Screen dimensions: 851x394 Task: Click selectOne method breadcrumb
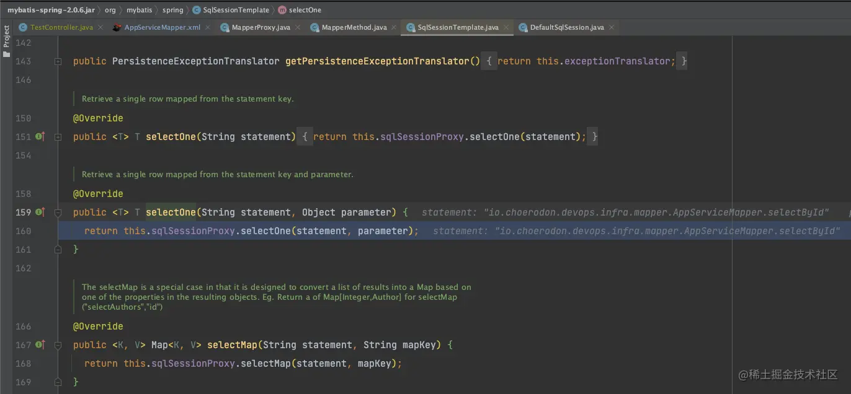point(300,10)
